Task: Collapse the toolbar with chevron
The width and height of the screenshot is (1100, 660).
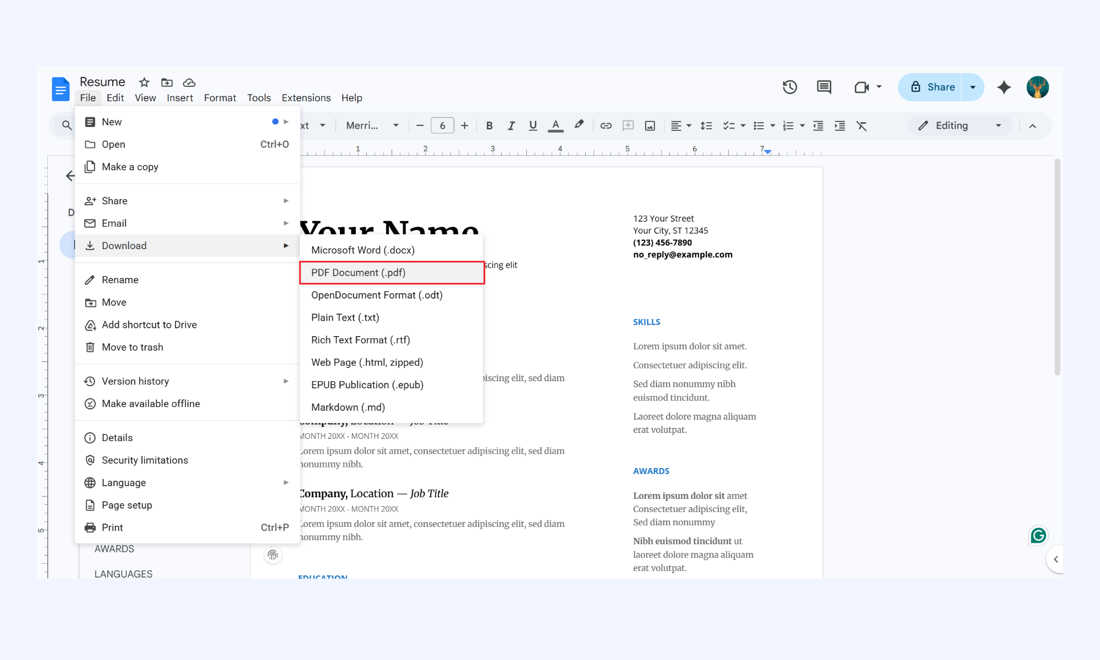Action: click(x=1032, y=126)
